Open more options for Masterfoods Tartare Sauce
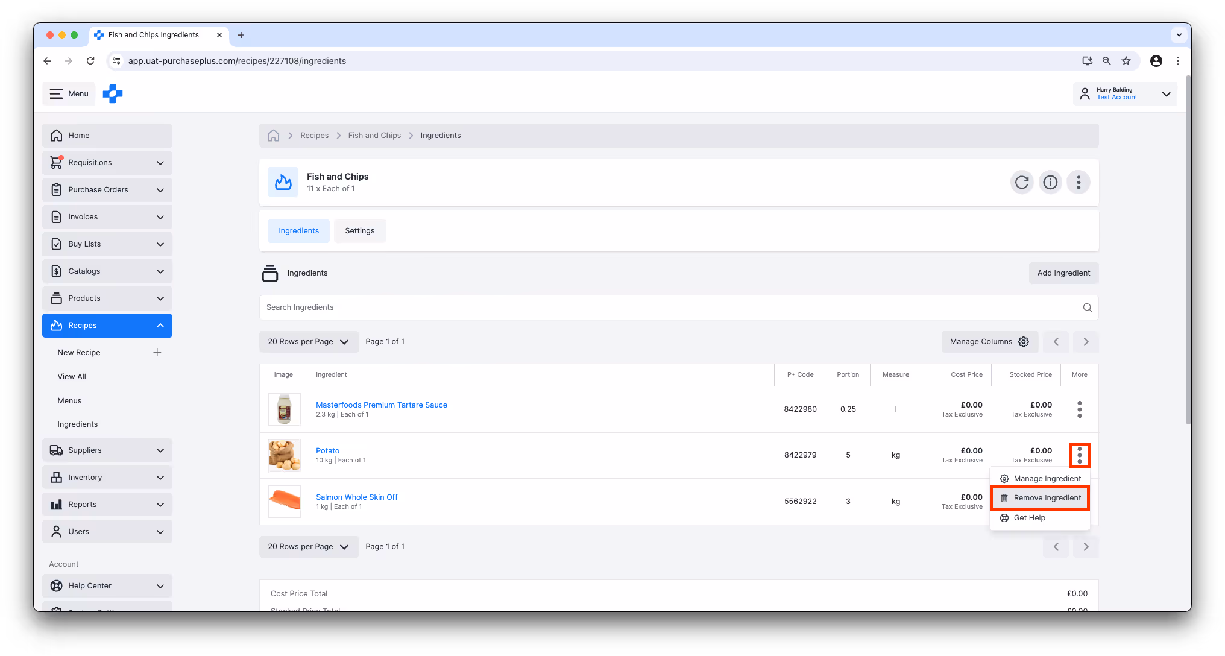Image resolution: width=1225 pixels, height=656 pixels. pos(1079,409)
